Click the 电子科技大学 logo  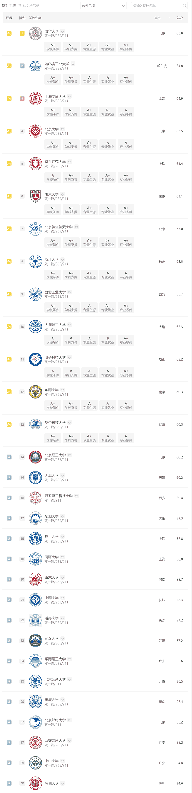pyautogui.click(x=35, y=359)
